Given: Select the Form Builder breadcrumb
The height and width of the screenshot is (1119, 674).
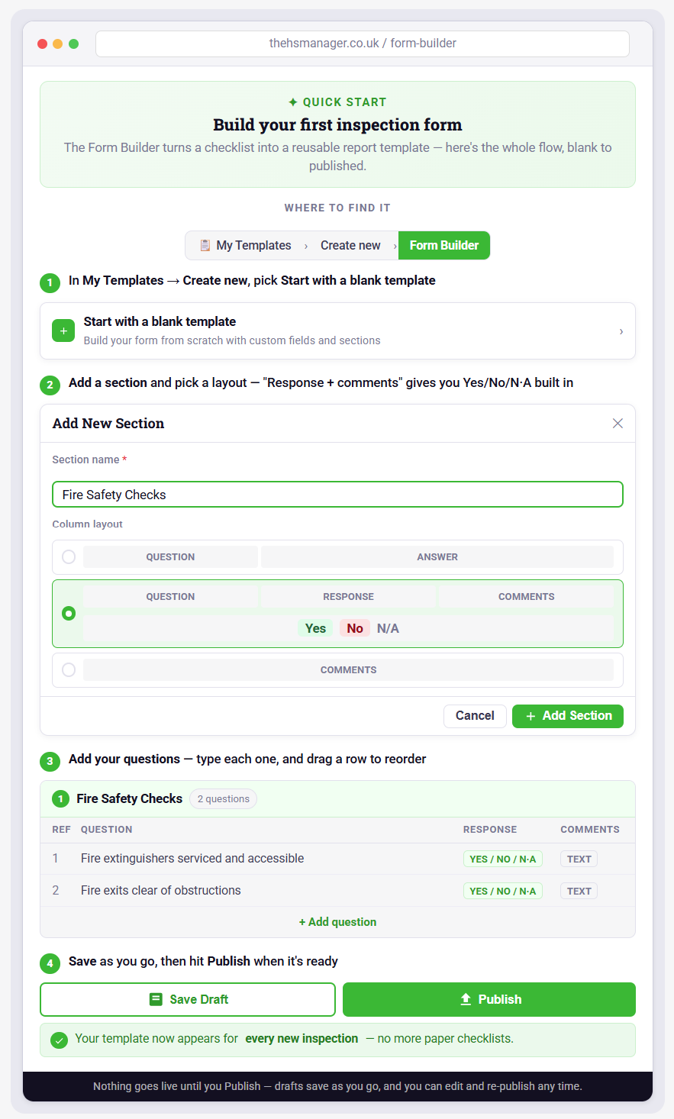Looking at the screenshot, I should click(444, 245).
